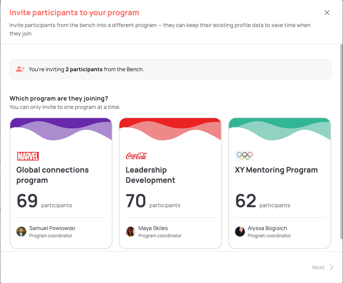343x283 pixels.
Task: Select the Leadership Development program card
Action: point(170,183)
